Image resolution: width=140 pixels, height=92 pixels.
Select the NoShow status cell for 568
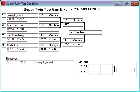tap(54, 25)
